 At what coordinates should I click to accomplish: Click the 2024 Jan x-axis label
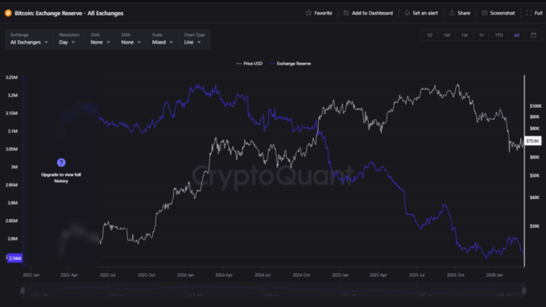185,275
